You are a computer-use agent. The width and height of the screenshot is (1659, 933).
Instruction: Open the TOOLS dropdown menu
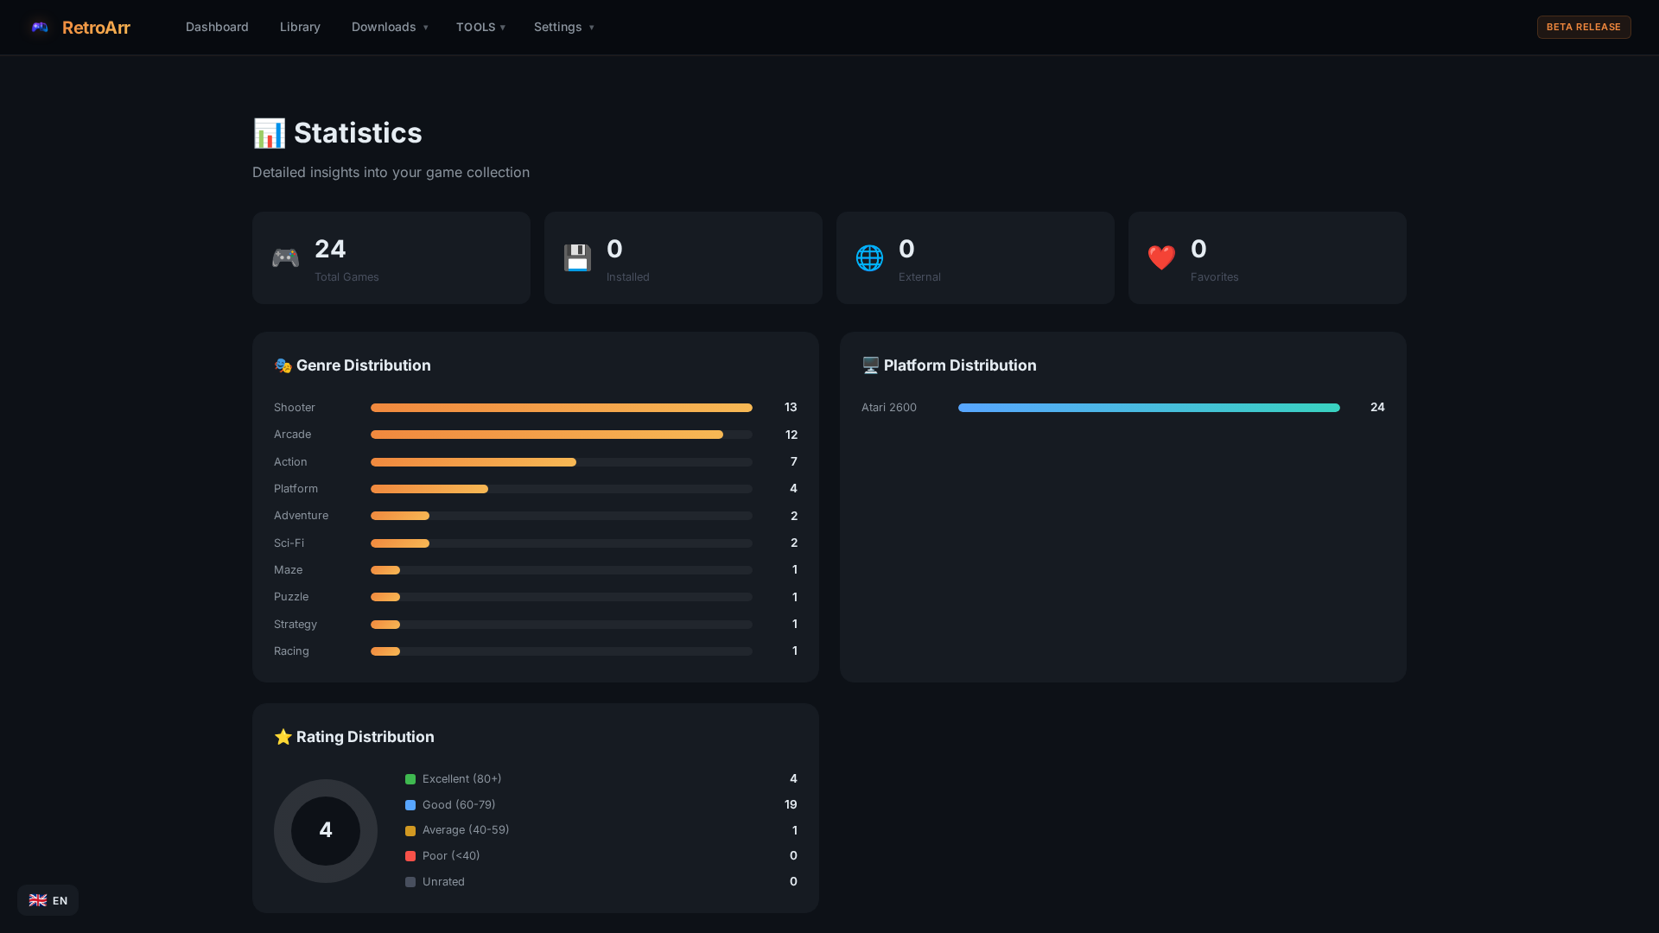coord(480,27)
